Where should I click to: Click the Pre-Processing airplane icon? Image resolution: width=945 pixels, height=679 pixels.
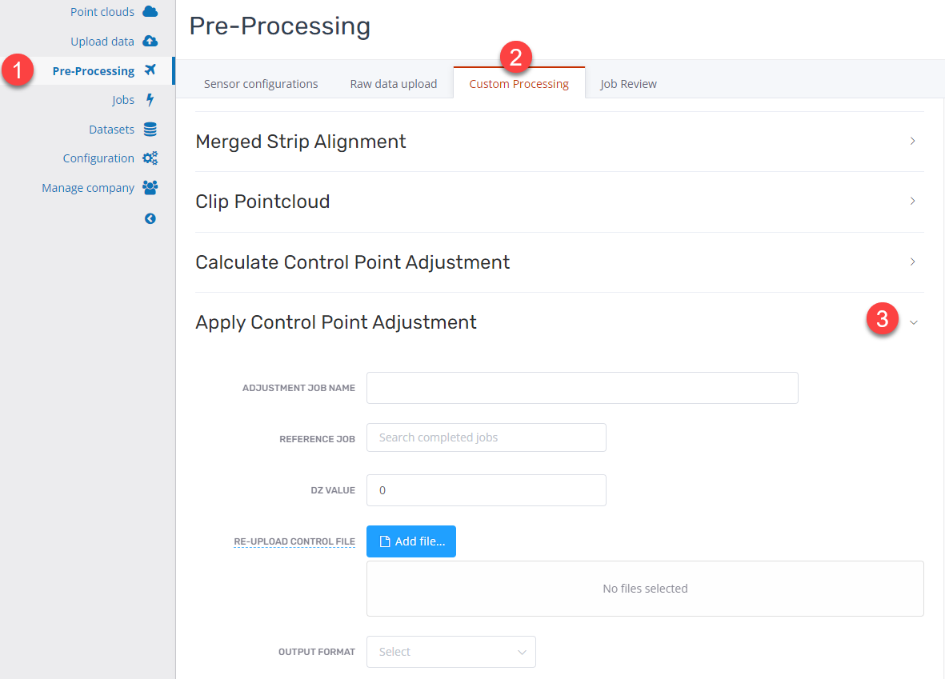(150, 70)
